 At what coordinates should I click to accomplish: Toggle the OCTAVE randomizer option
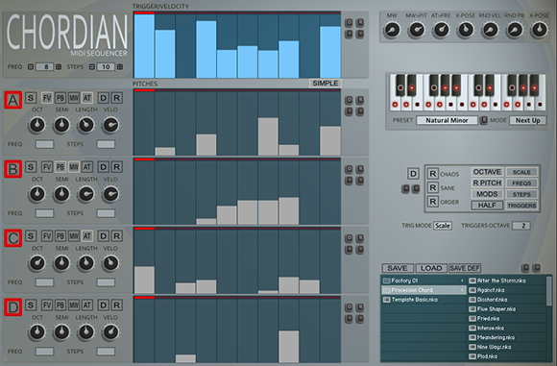tap(487, 172)
